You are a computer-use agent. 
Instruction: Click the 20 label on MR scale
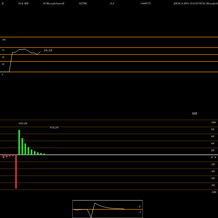click(213, 150)
